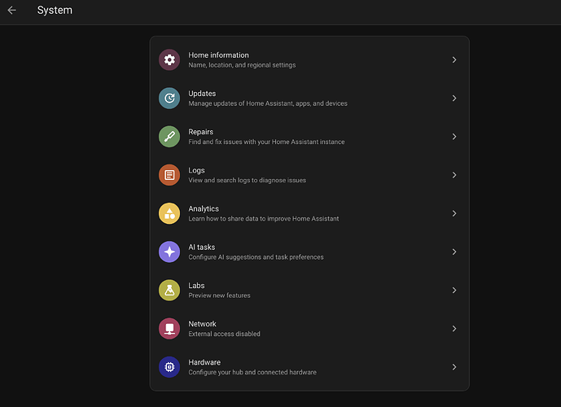The image size is (561, 407).
Task: Expand the Logs row chevron
Action: (454, 175)
